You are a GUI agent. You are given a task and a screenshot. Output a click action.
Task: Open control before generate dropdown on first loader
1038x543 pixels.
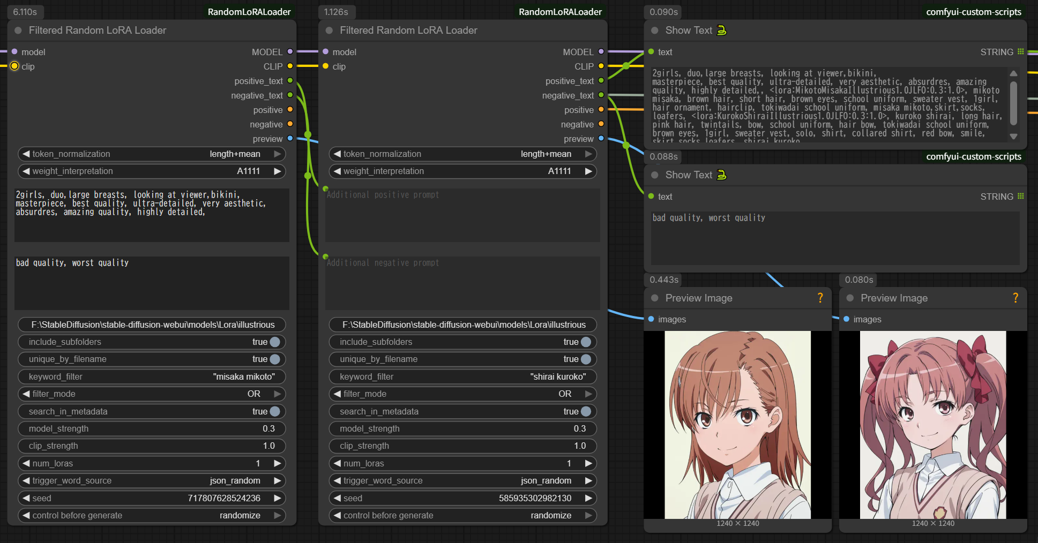pyautogui.click(x=152, y=515)
